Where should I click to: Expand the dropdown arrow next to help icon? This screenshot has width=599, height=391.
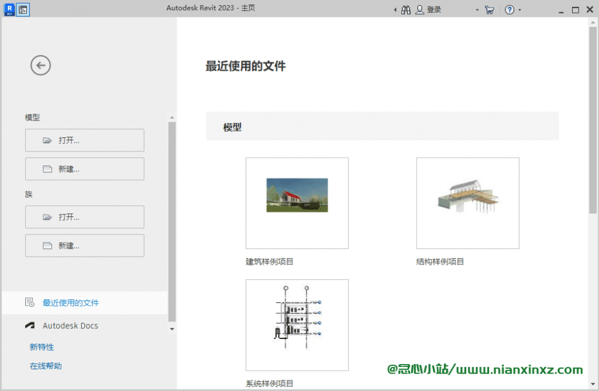coord(519,11)
